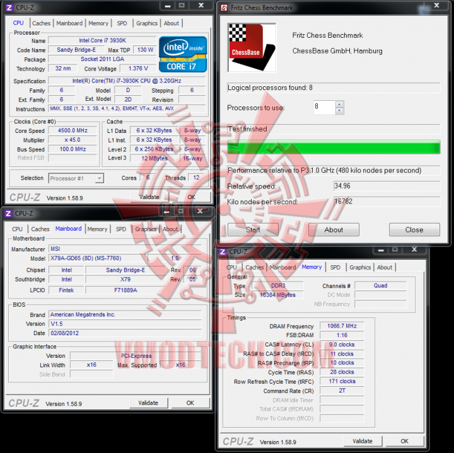The image size is (454, 453).
Task: Click BIOS date 02/08/2012
Action: 125,333
